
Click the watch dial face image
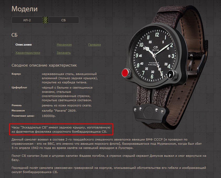pos(154,56)
